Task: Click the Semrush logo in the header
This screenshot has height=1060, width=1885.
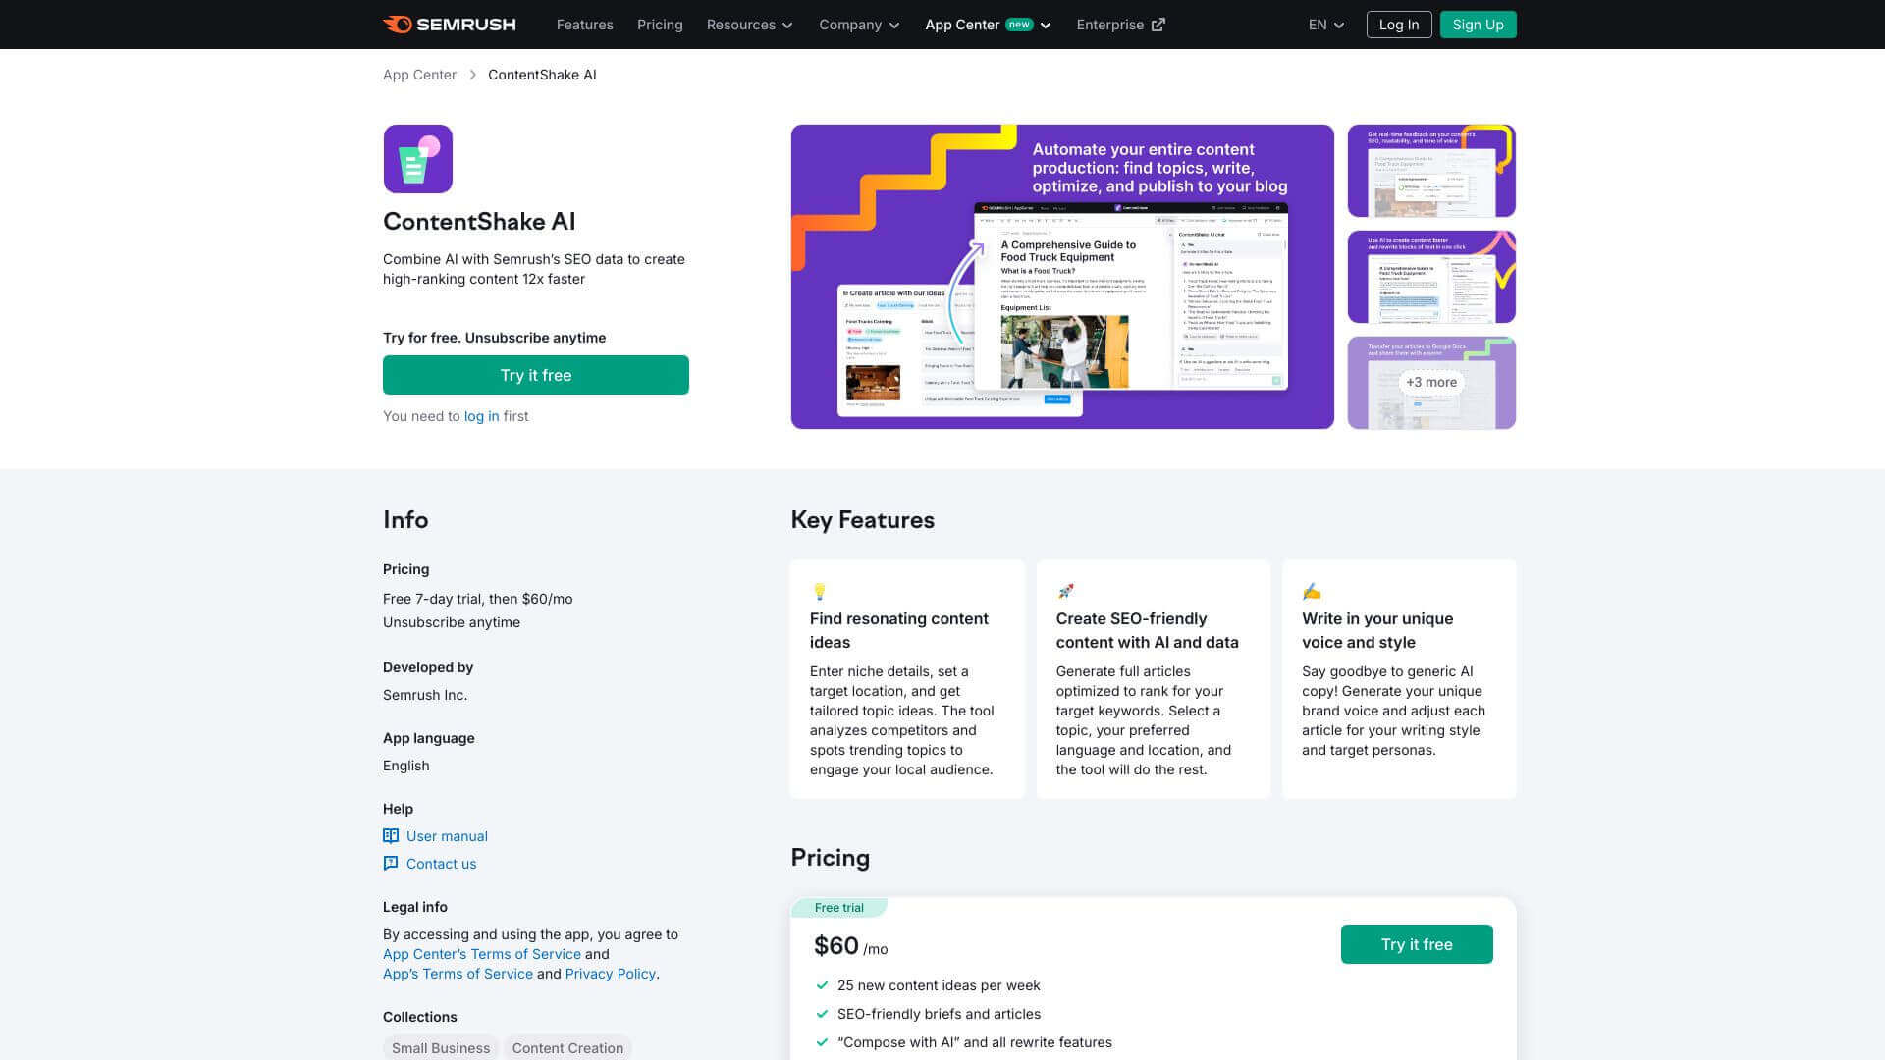Action: tap(449, 25)
